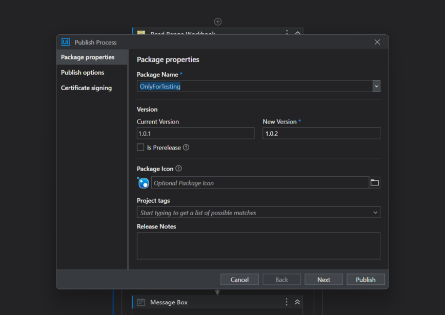The image size is (445, 315).
Task: Open the Message Box three-dot options menu
Action: pos(287,302)
